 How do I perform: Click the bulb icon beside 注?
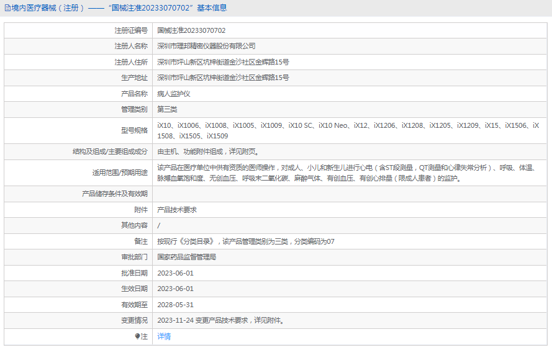(138, 336)
